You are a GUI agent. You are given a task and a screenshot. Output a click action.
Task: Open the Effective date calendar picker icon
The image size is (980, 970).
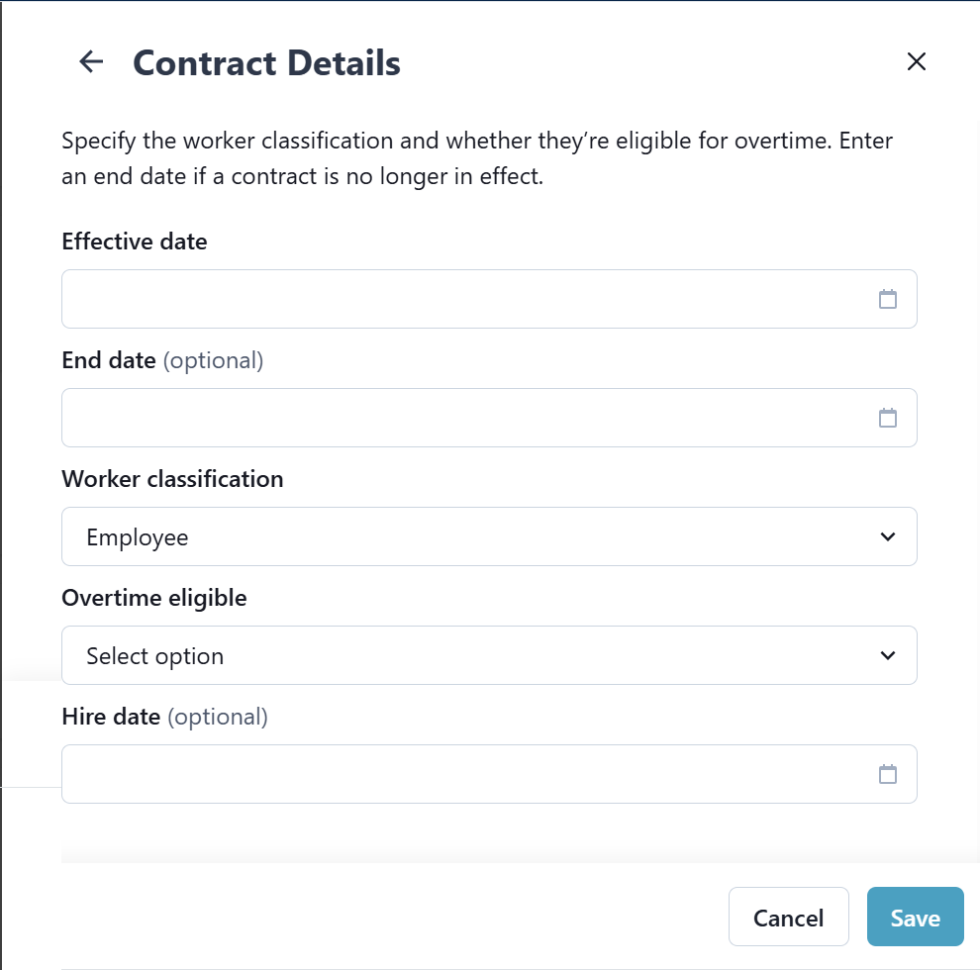[x=888, y=299]
